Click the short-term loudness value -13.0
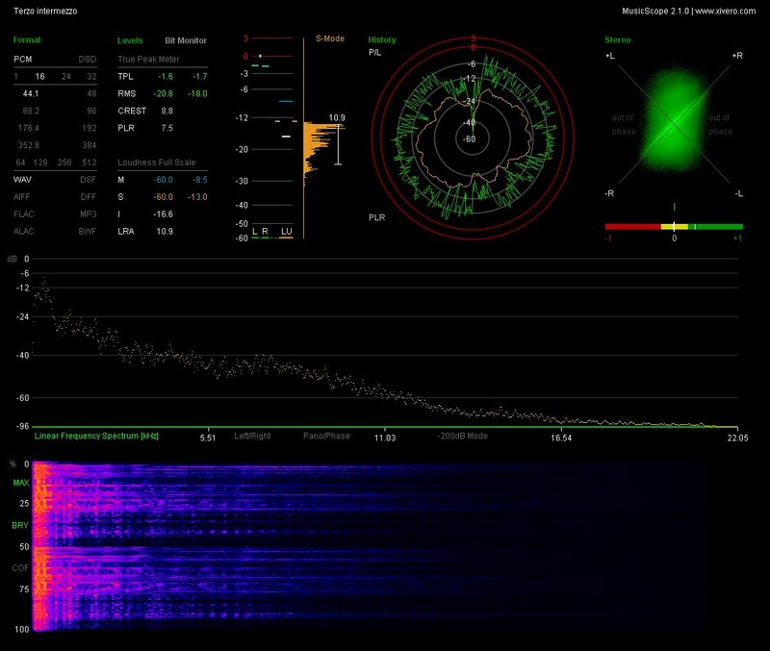 point(197,197)
